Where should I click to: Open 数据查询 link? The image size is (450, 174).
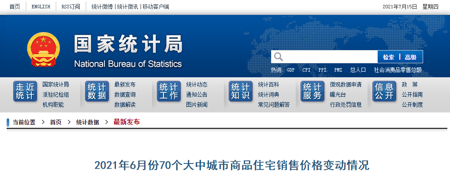[x=125, y=95]
